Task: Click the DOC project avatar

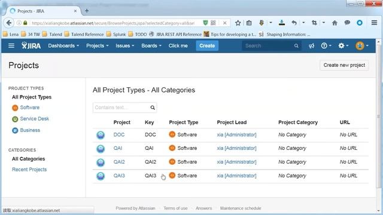Action: 101,135
